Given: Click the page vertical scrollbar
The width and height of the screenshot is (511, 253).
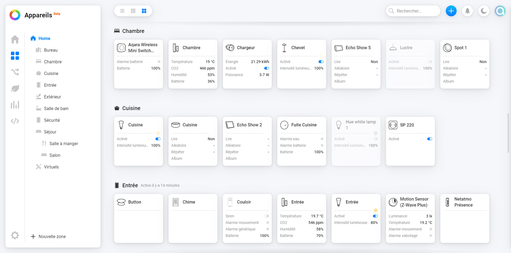Looking at the screenshot, I should (x=508, y=133).
